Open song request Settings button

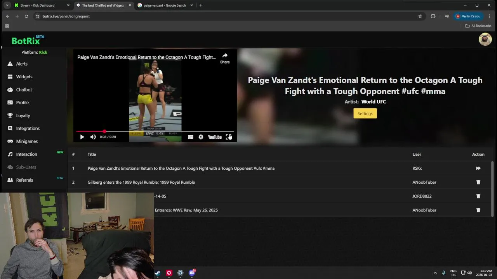(x=365, y=114)
